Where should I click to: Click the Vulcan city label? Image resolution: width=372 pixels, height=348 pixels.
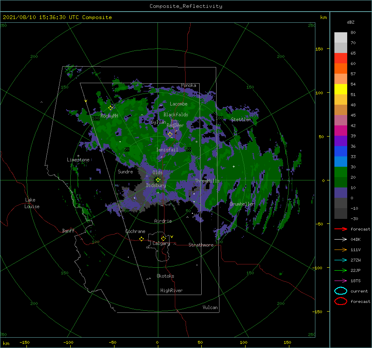[210, 307]
